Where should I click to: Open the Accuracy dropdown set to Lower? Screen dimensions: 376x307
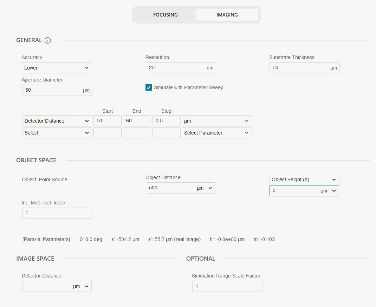[x=57, y=68]
